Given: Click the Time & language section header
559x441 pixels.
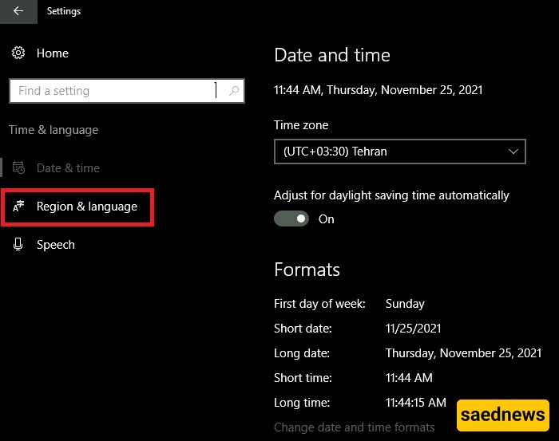Looking at the screenshot, I should (54, 130).
